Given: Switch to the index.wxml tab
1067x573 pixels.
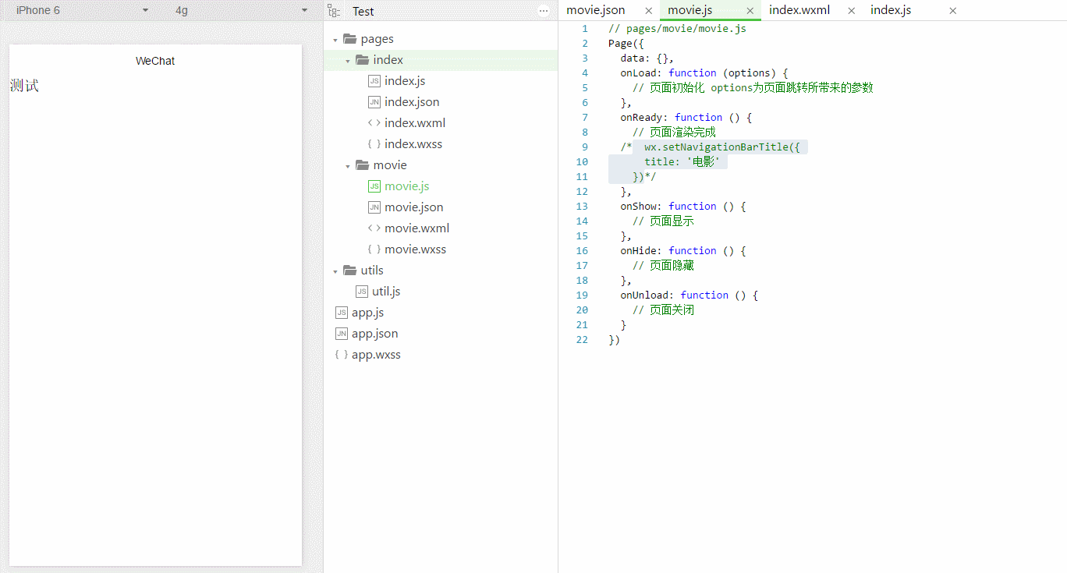Looking at the screenshot, I should click(x=799, y=10).
